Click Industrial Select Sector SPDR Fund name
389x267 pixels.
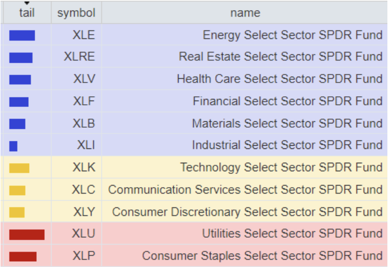pos(287,145)
